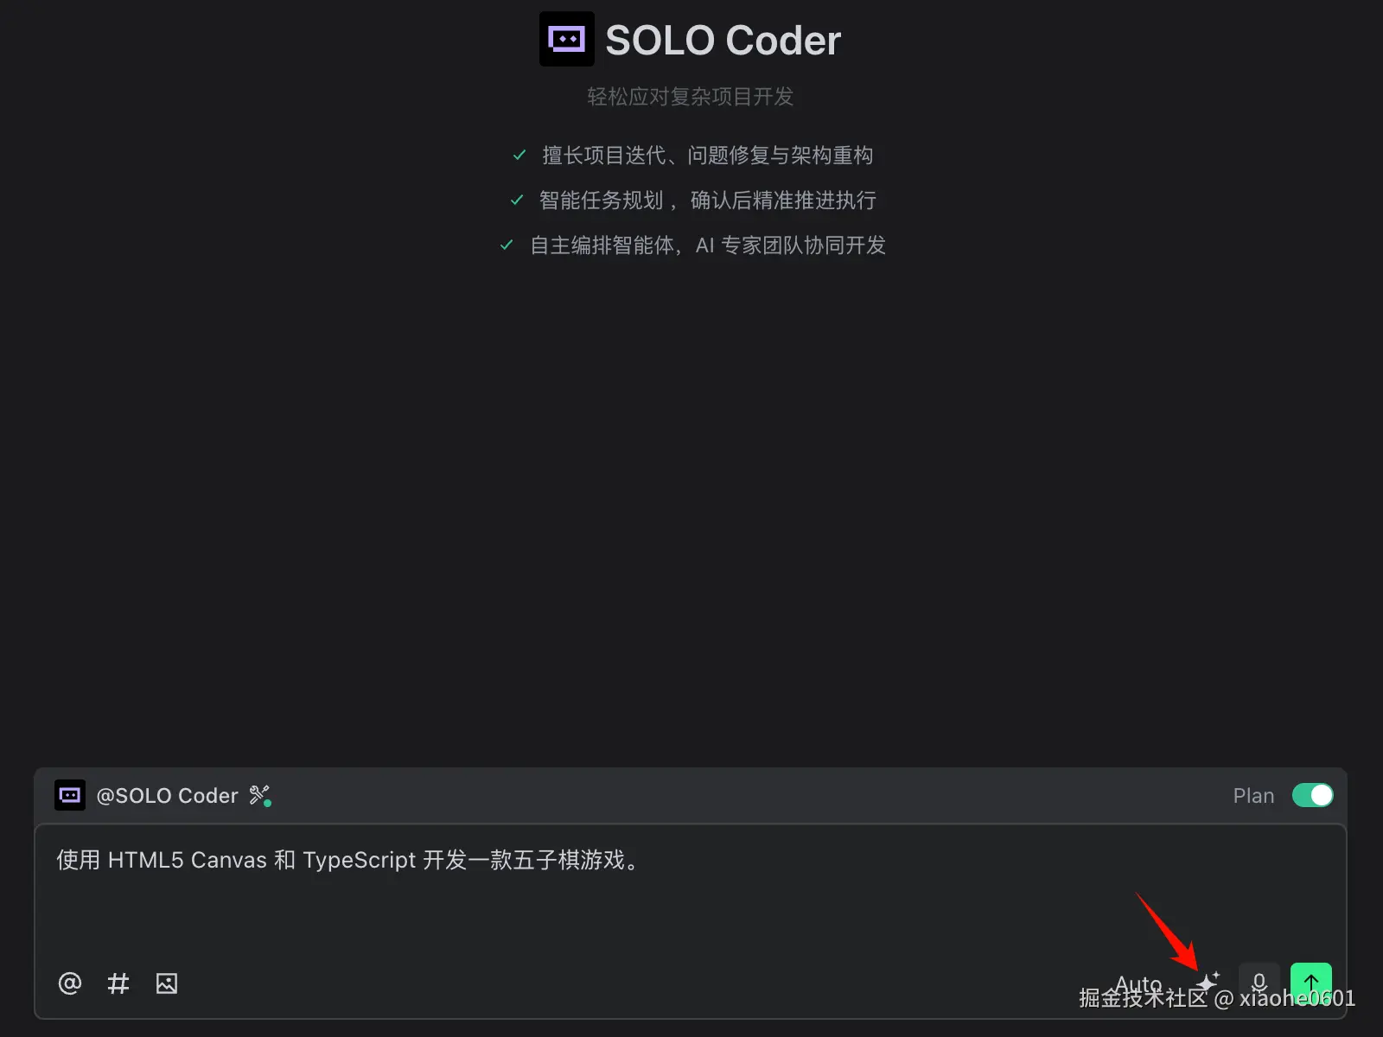This screenshot has height=1037, width=1383.
Task: Click the @SOLO Coder agent name
Action: (167, 796)
